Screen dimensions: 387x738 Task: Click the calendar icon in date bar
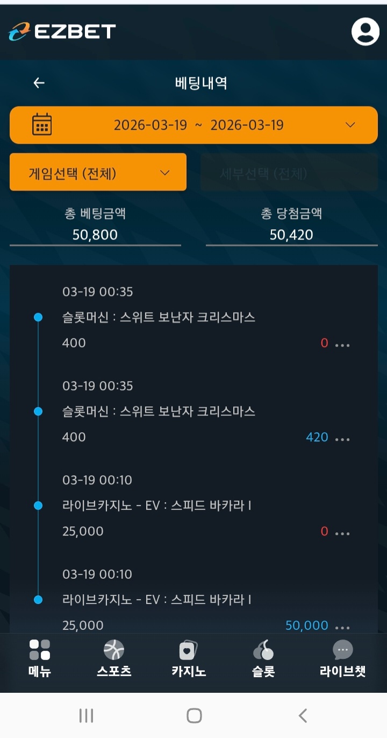point(42,124)
